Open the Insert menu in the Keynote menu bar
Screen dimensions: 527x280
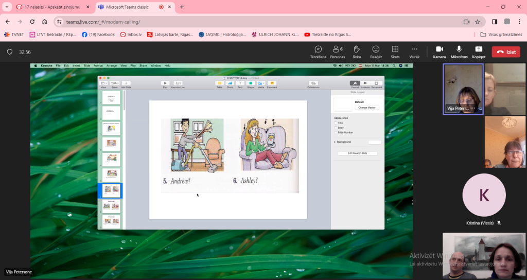click(x=76, y=66)
